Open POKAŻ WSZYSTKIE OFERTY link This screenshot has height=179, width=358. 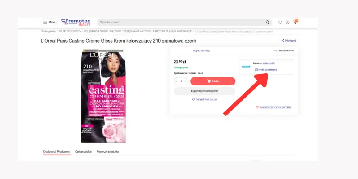(x=274, y=107)
